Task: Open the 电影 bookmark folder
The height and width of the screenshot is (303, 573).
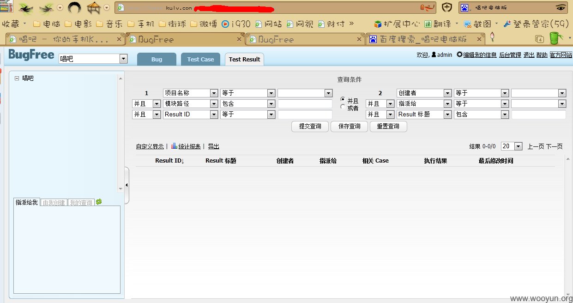Action: click(78, 24)
